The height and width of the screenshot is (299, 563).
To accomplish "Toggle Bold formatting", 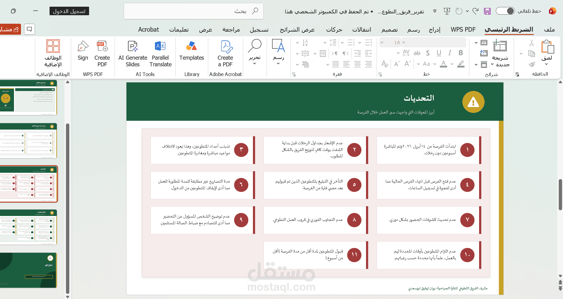I will (461, 53).
